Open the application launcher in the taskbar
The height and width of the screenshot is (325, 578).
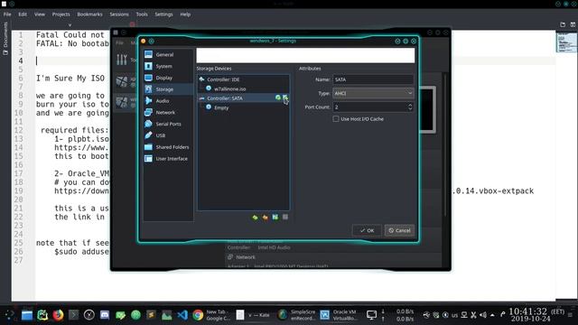[x=9, y=315]
